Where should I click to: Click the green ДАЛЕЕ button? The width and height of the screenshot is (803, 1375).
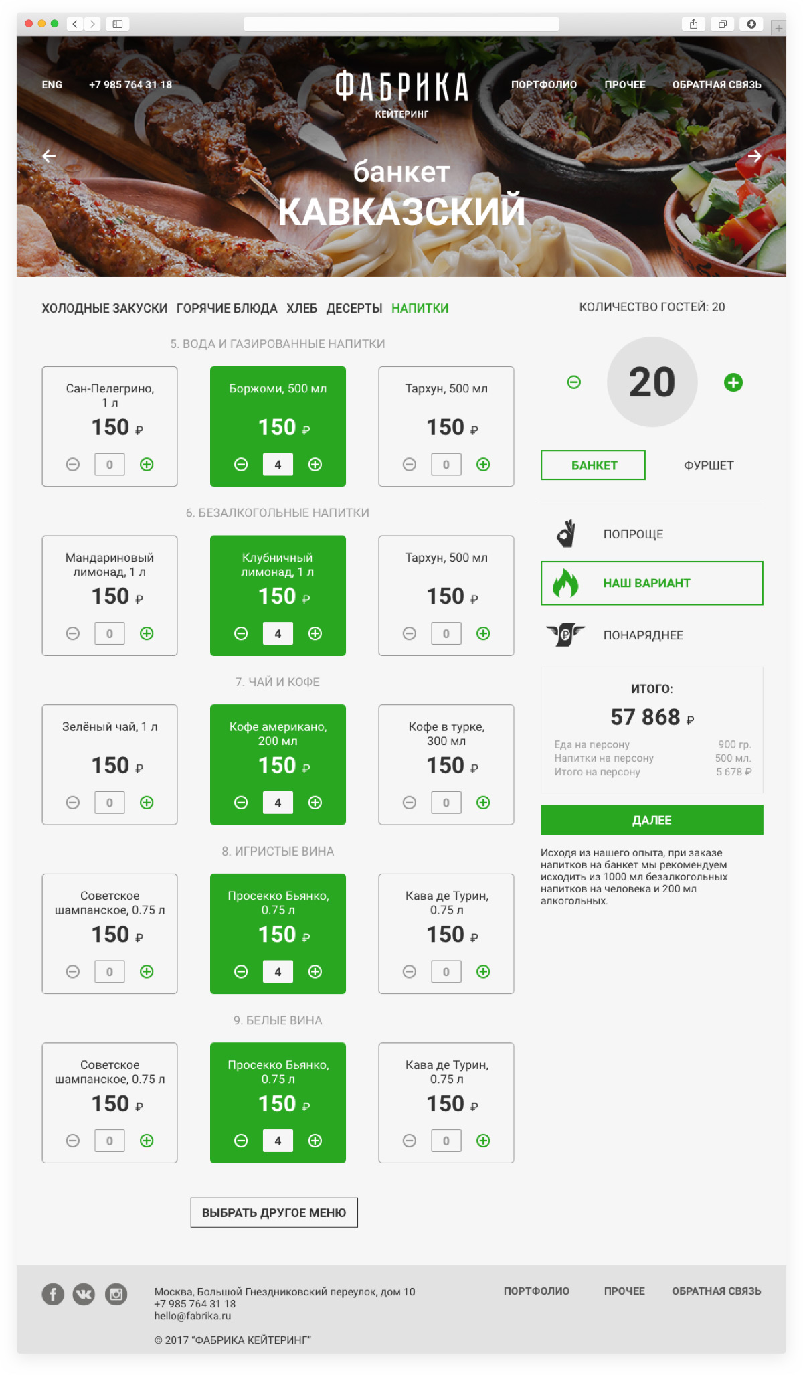click(652, 820)
